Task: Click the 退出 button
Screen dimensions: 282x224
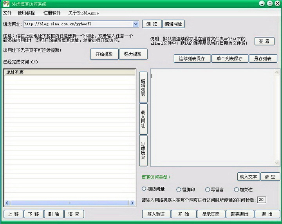Action: click(267, 214)
